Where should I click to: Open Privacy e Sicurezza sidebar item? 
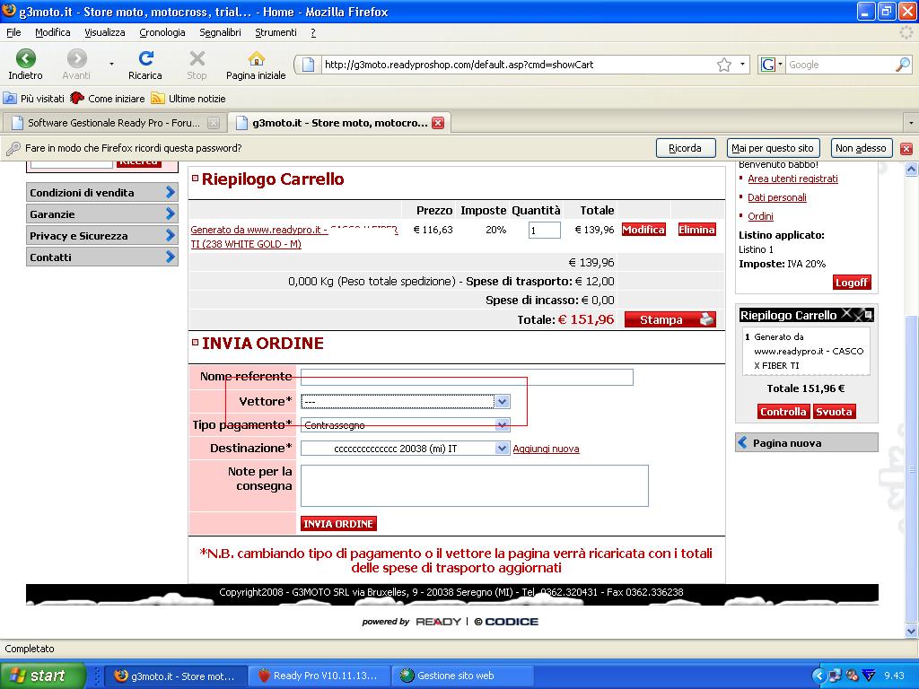102,236
